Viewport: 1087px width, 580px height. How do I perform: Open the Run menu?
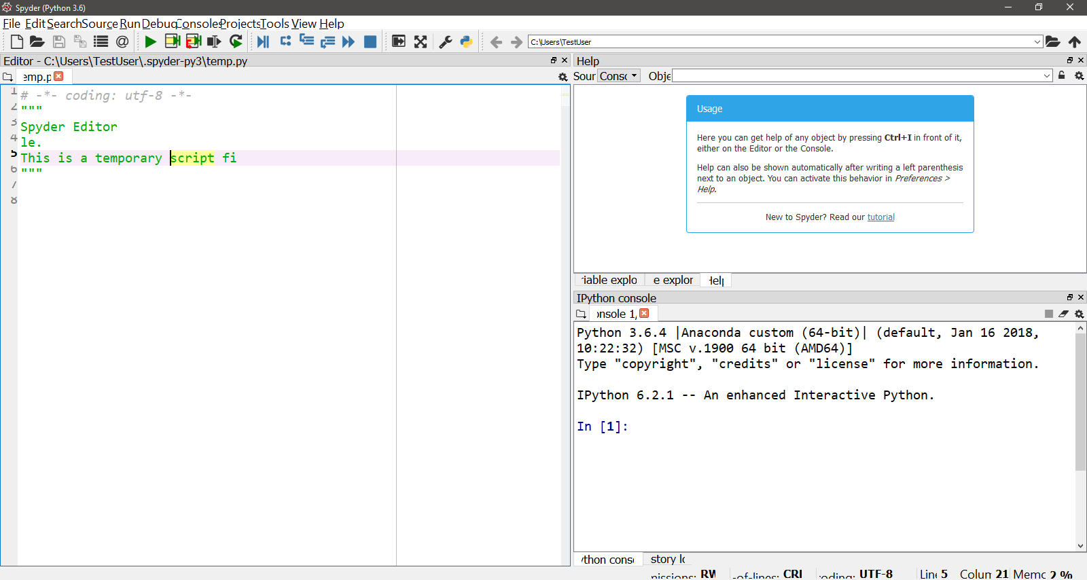[x=130, y=24]
